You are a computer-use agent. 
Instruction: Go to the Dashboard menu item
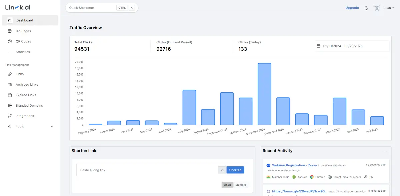pyautogui.click(x=25, y=20)
